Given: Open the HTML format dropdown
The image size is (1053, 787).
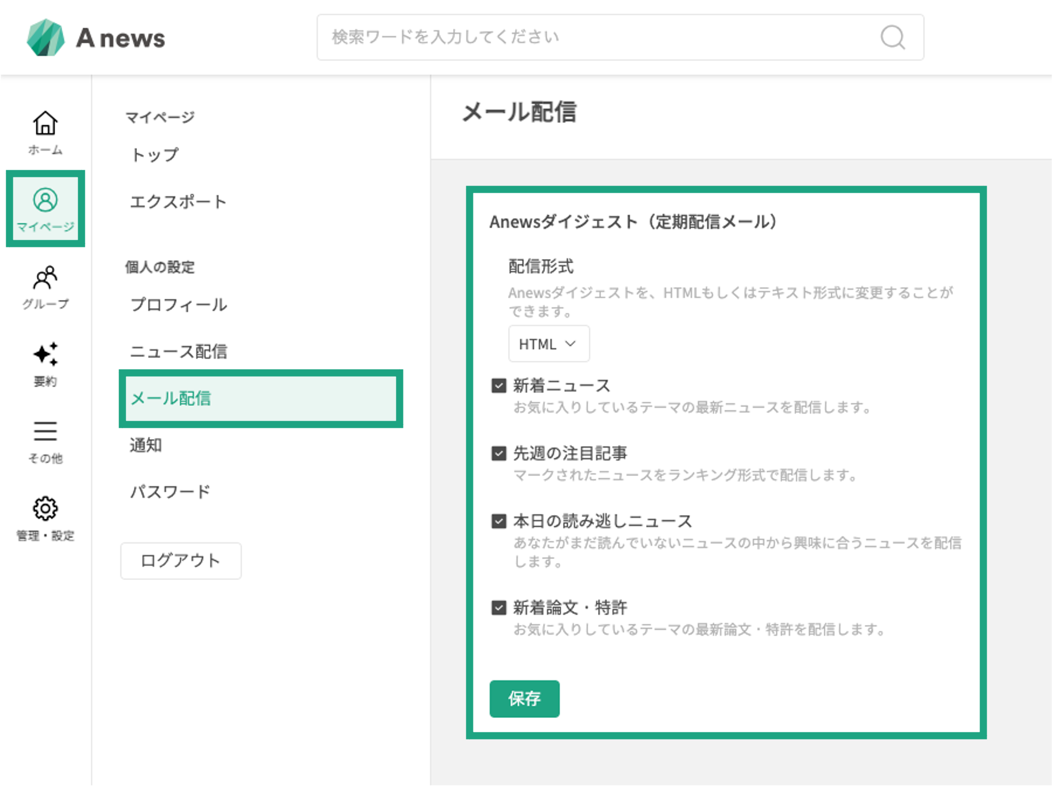Looking at the screenshot, I should pyautogui.click(x=548, y=344).
